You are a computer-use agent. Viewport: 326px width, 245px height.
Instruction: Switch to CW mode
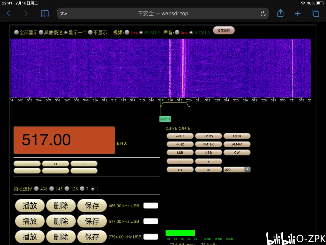[237, 153]
